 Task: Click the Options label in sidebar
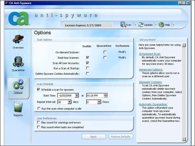(x=18, y=93)
